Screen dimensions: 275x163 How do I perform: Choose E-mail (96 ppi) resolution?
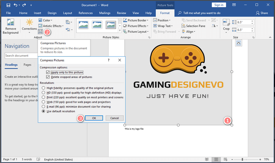coord(43,106)
